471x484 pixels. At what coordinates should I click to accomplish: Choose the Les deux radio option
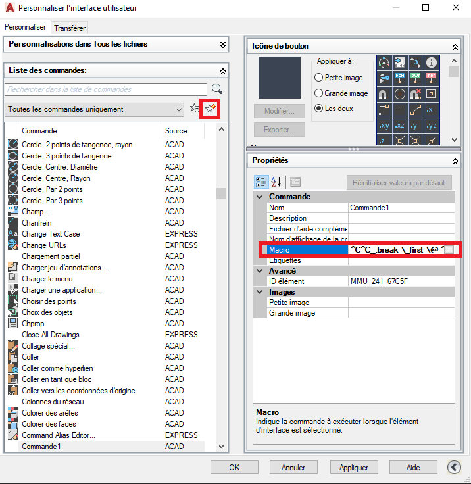[x=318, y=109]
